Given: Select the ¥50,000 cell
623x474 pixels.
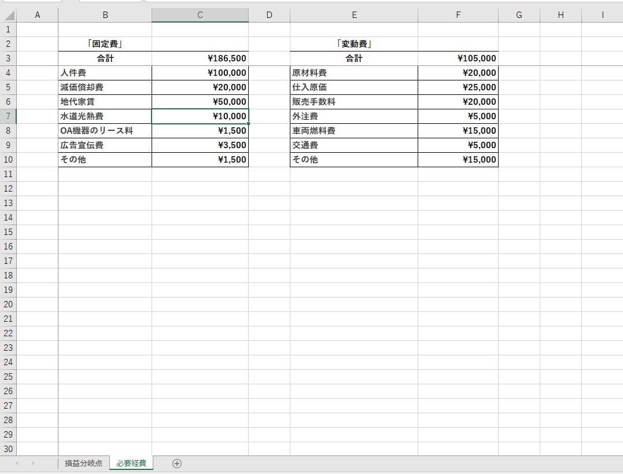Looking at the screenshot, I should coord(200,102).
